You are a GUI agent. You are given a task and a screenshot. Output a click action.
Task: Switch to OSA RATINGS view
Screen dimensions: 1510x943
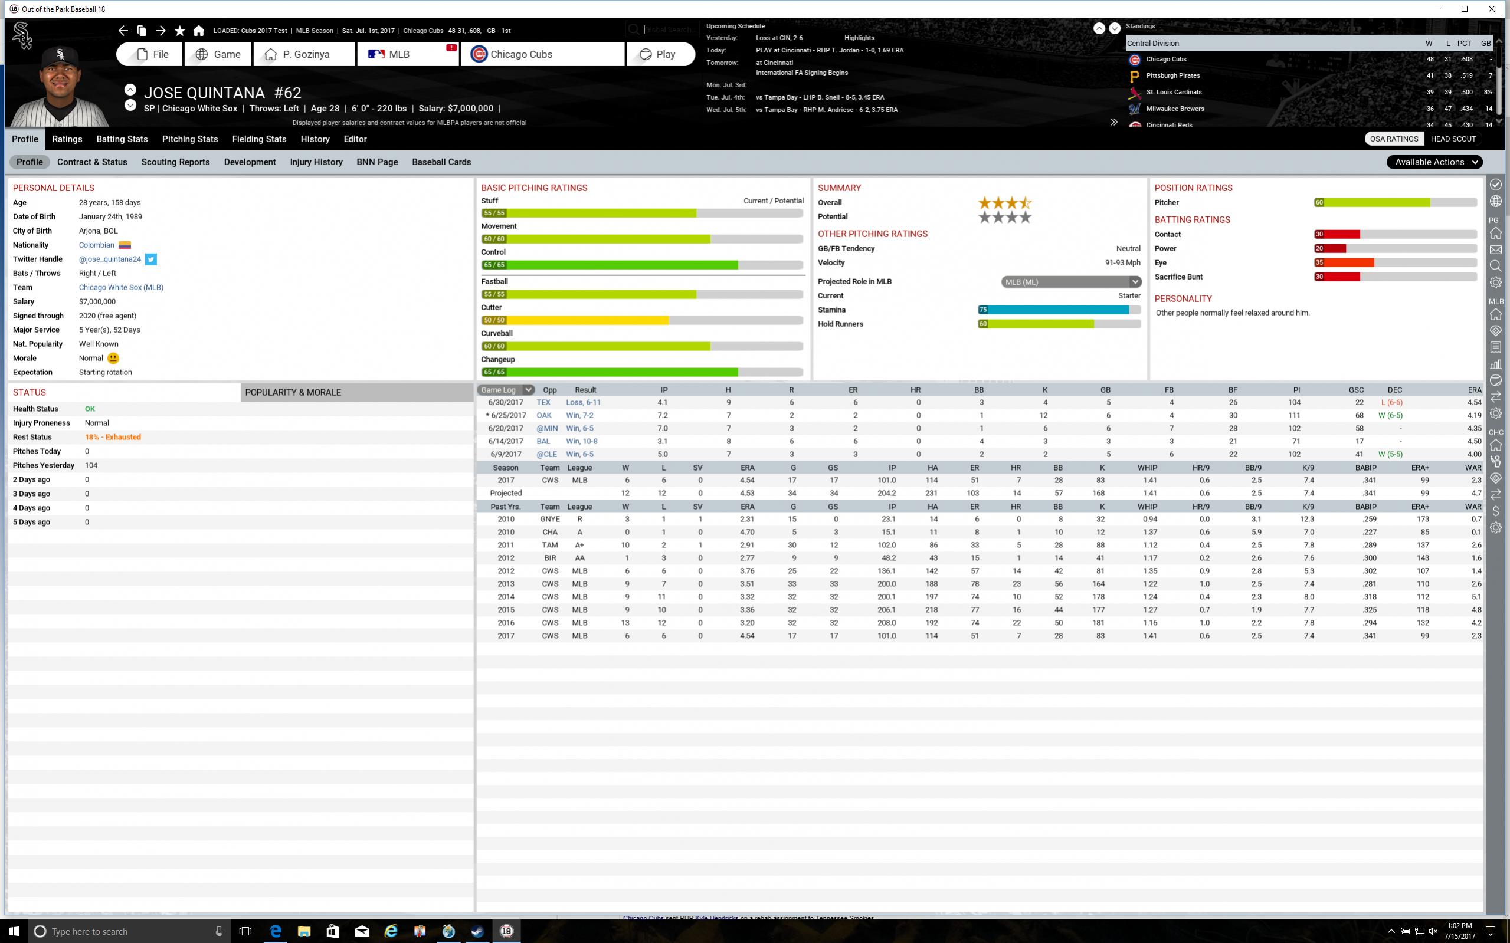tap(1393, 139)
